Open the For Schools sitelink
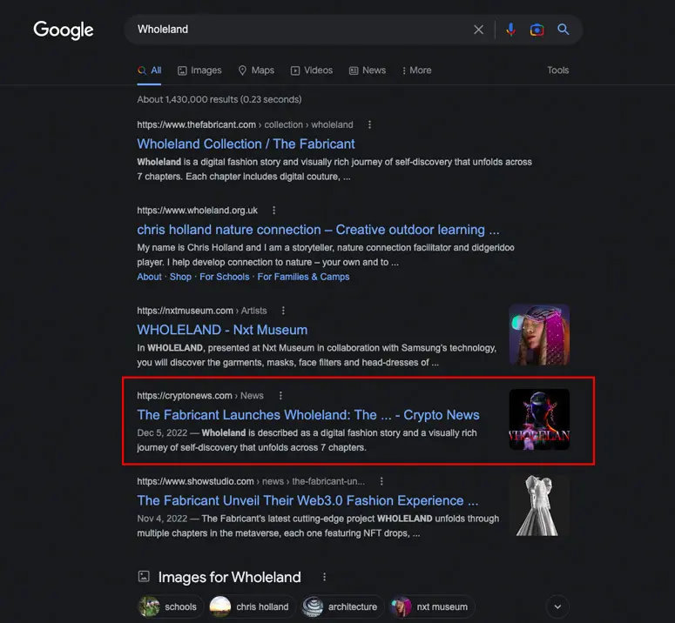The image size is (675, 623). (225, 277)
